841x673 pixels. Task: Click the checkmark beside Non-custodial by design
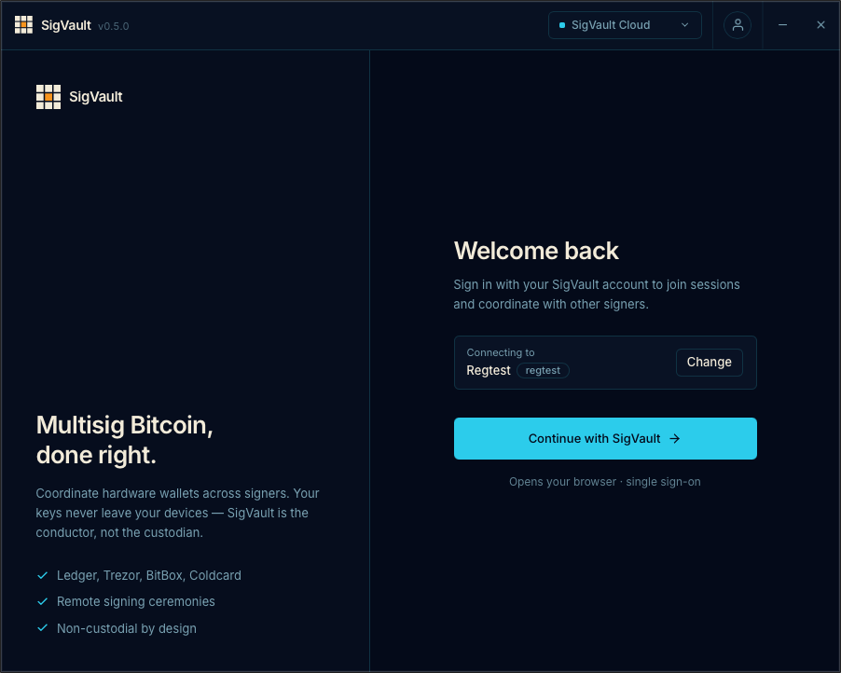(42, 628)
